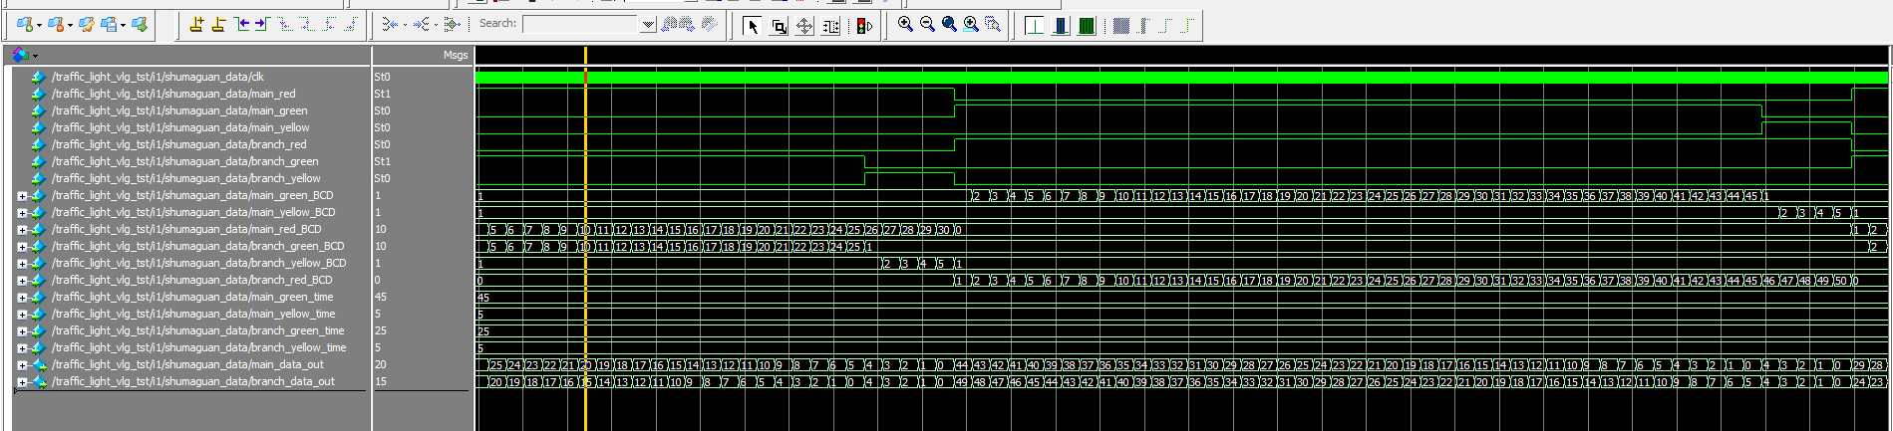Click the green diamond expanded-time icon
The image size is (1893, 431).
[452, 24]
